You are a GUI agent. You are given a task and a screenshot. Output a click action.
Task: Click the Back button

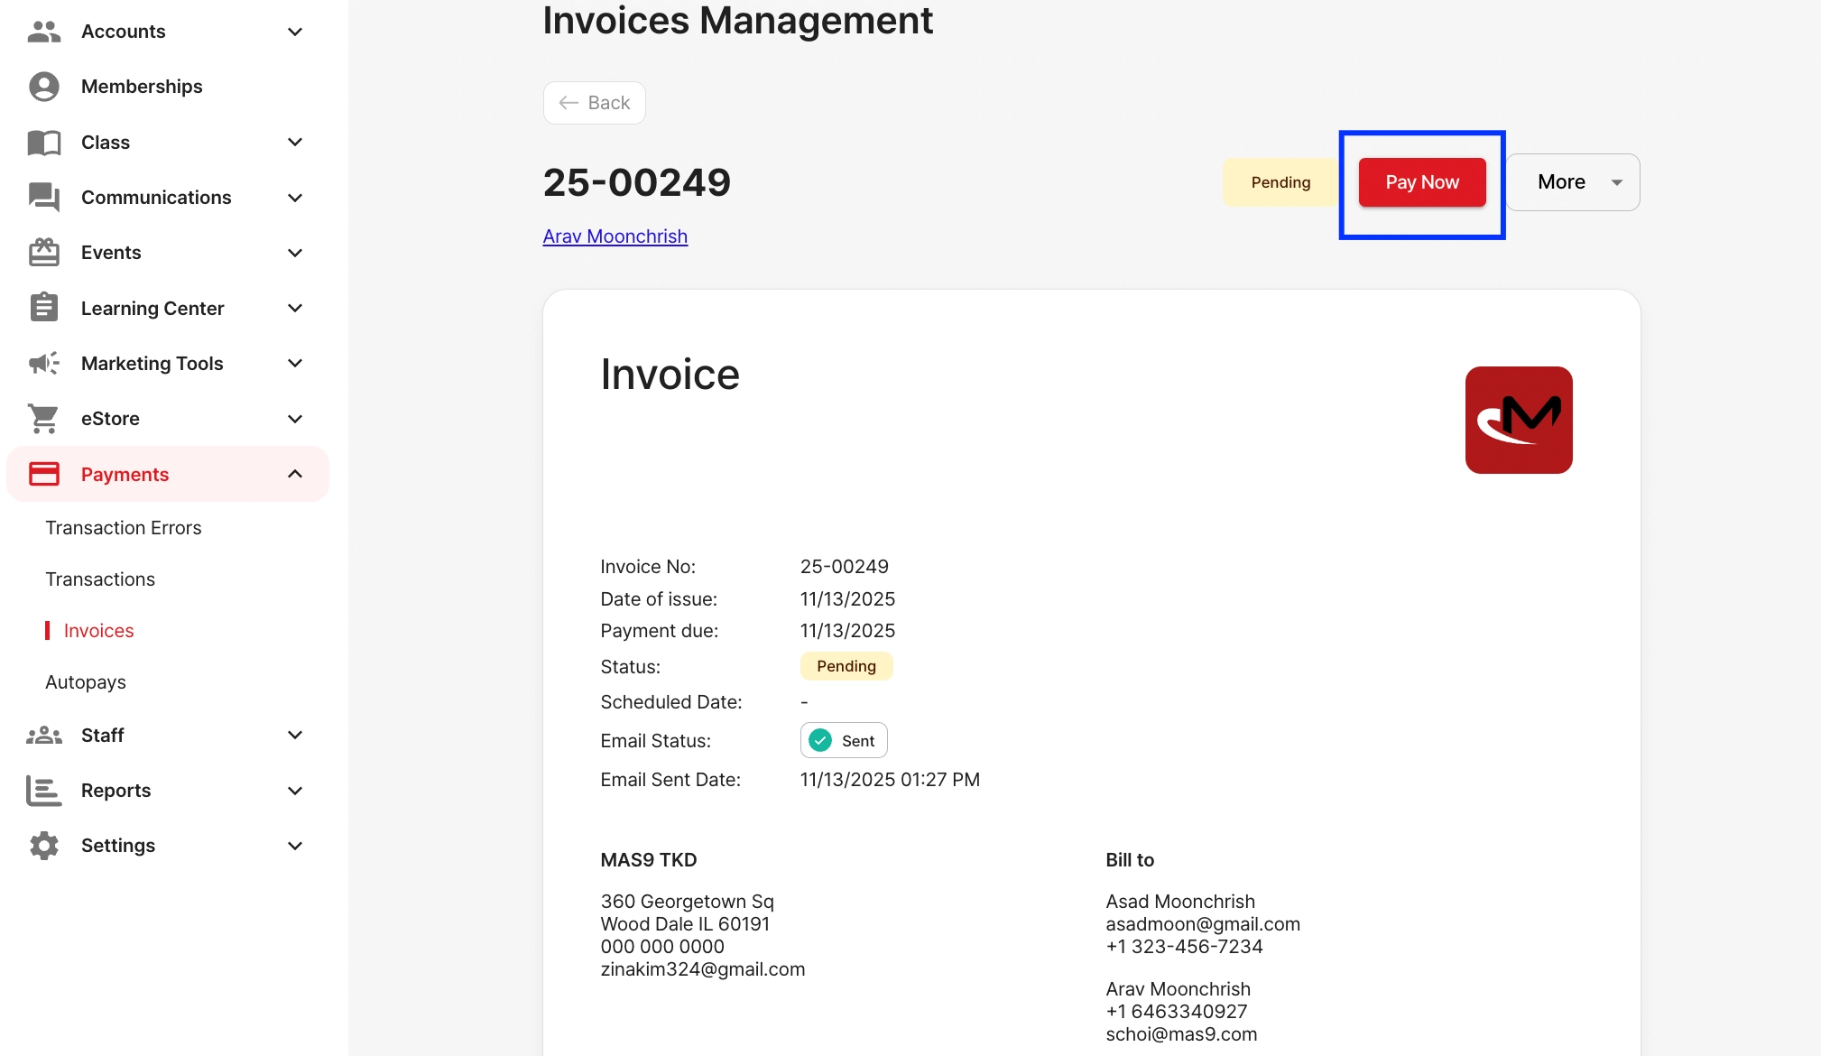coord(595,103)
